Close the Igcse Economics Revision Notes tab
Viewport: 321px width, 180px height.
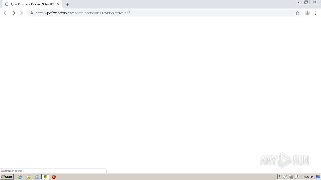pyautogui.click(x=58, y=4)
